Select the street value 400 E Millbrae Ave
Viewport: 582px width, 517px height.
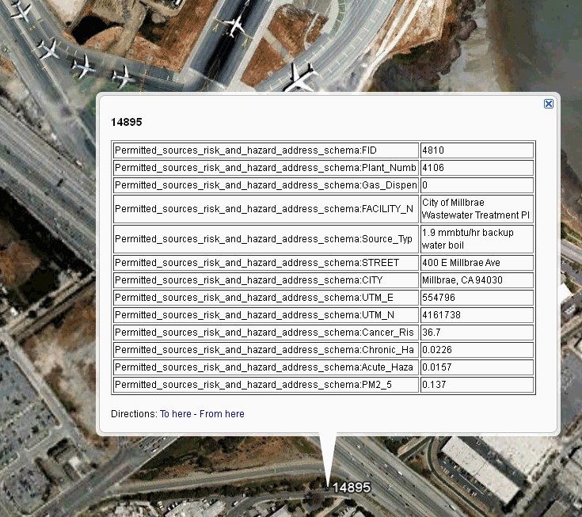[x=461, y=262]
